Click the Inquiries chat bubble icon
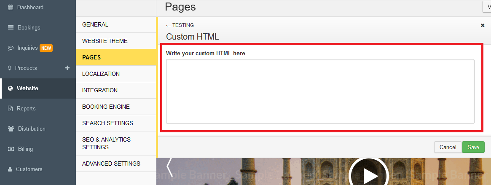This screenshot has height=185, width=491. 11,48
